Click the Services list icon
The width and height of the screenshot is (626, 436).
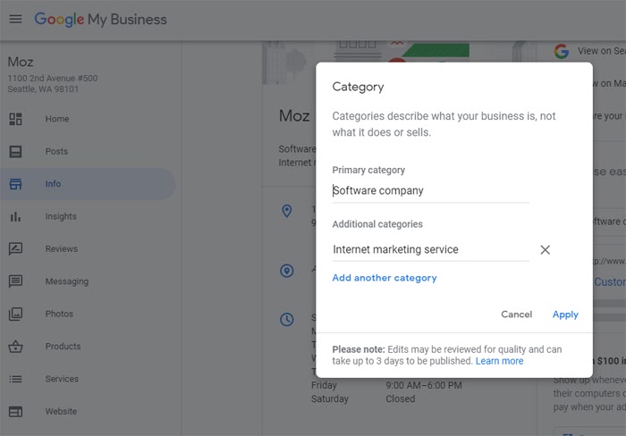click(x=15, y=379)
